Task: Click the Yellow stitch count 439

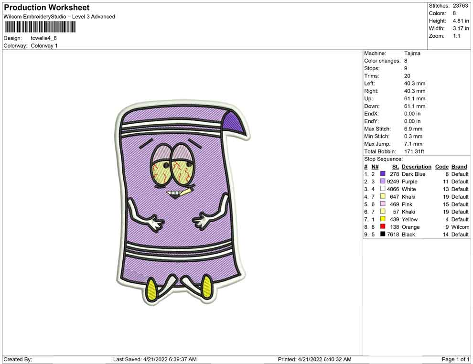Action: (x=395, y=219)
